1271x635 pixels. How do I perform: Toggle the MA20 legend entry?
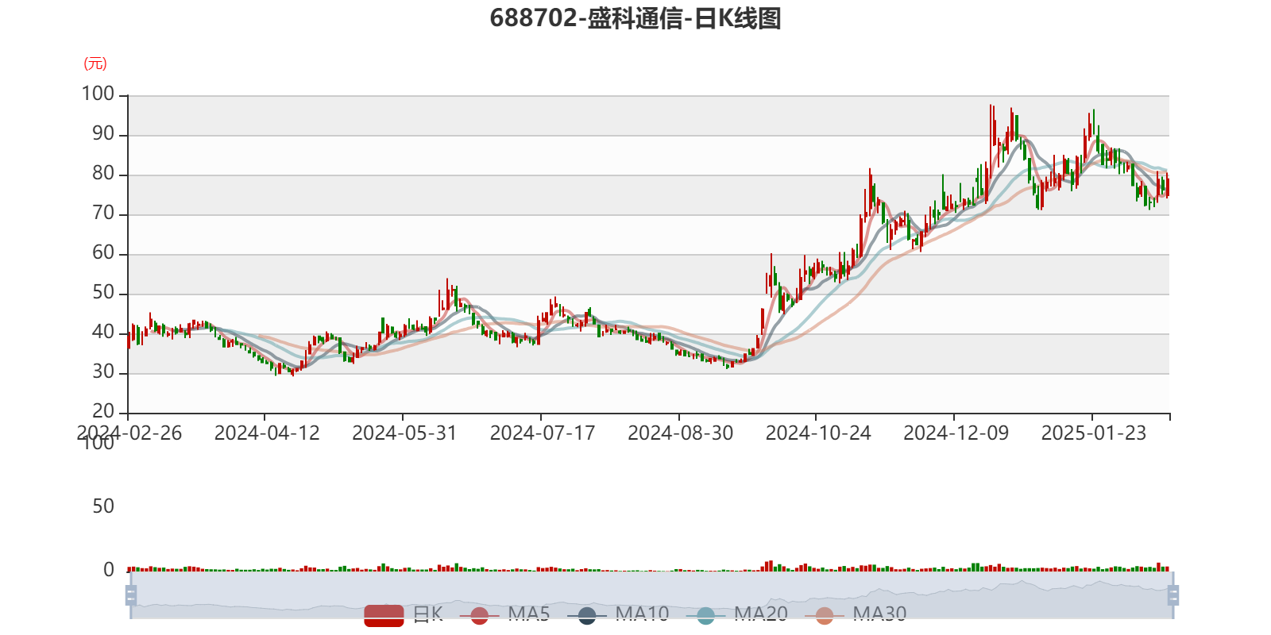pyautogui.click(x=737, y=614)
